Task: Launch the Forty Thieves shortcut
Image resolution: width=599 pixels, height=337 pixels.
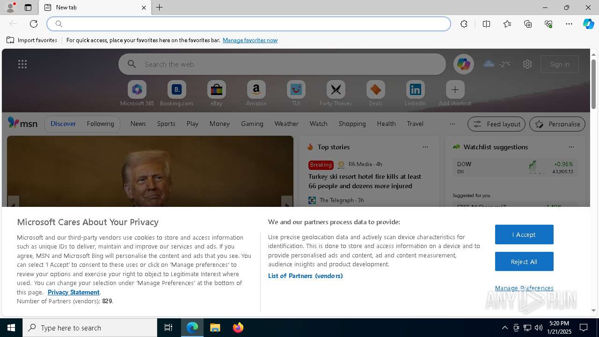Action: pos(336,93)
